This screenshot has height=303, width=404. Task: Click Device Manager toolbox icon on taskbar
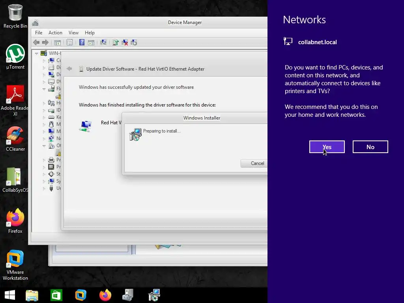tap(128, 295)
